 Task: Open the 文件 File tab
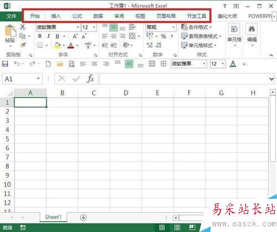coord(11,16)
